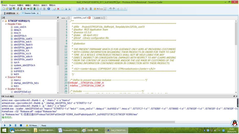This screenshot has width=239, height=134.
Task: Float the 工程 project panel
Action: 58,18
